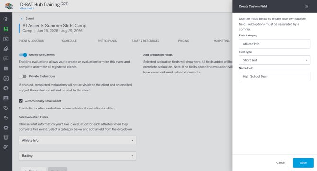Turn on Private Evaluations switch

23,76
